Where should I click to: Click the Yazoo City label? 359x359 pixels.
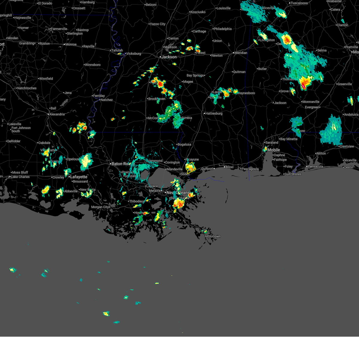(x=158, y=24)
